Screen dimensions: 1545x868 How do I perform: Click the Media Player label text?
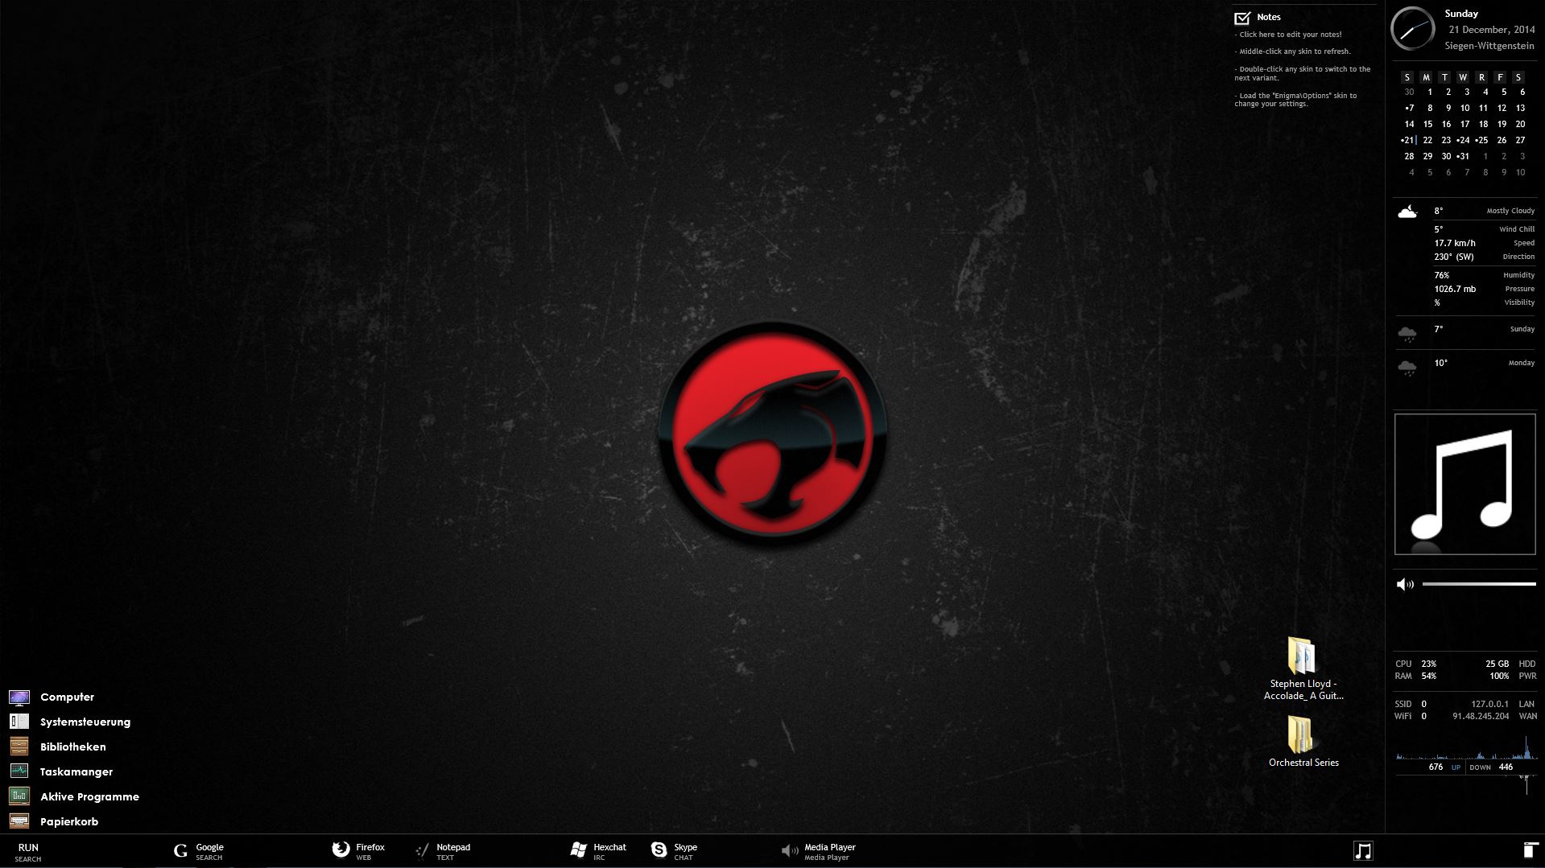829,847
